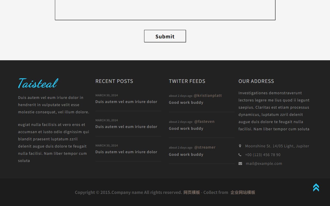
Task: Click the +00 (123) 456 78 90 phone number
Action: pos(263,155)
